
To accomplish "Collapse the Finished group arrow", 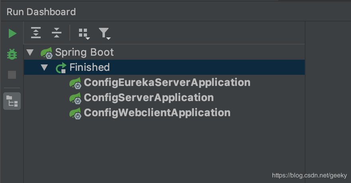I will coord(44,68).
